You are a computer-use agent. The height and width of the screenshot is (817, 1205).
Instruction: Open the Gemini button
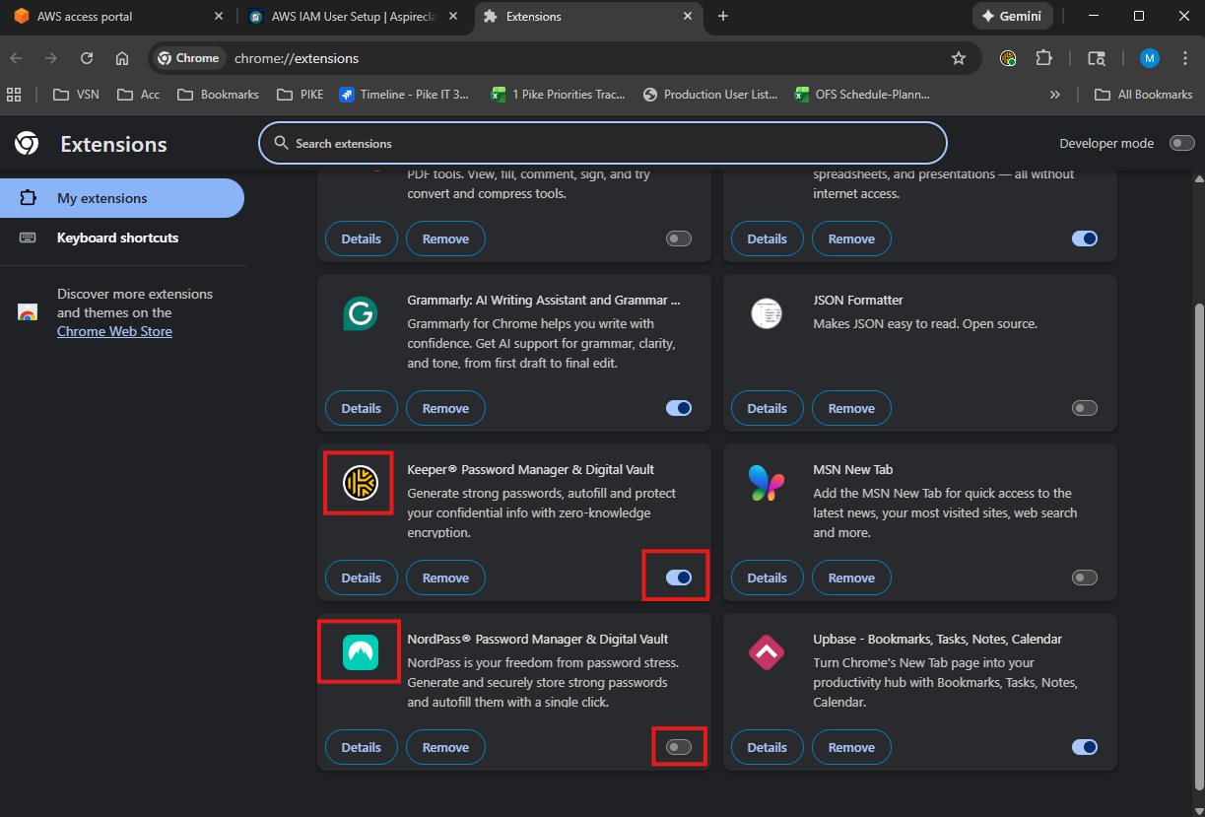coord(1013,16)
